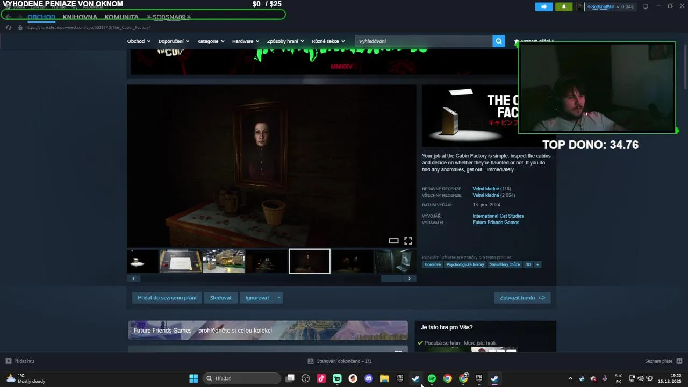Switch to the KOMUNITA tab
688x387 pixels.
[121, 17]
